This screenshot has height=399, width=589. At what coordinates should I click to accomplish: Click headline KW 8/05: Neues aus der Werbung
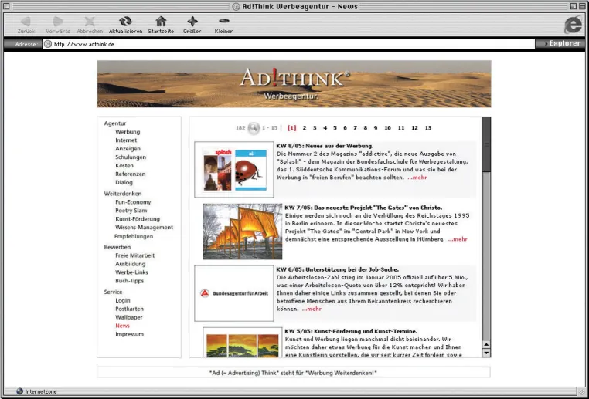pos(325,147)
